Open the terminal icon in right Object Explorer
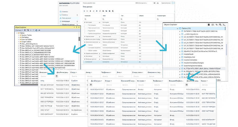The width and height of the screenshot is (238, 127). point(224,25)
